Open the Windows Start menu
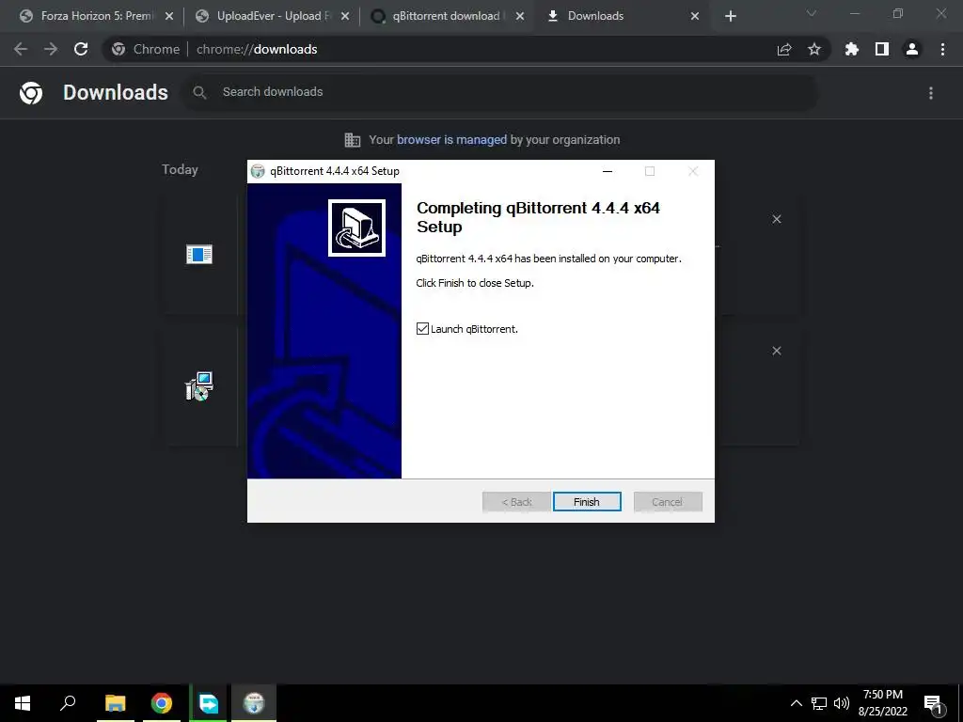The width and height of the screenshot is (963, 722). 23,703
